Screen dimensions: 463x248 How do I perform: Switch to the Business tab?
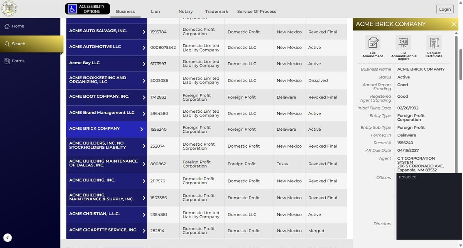point(125,12)
